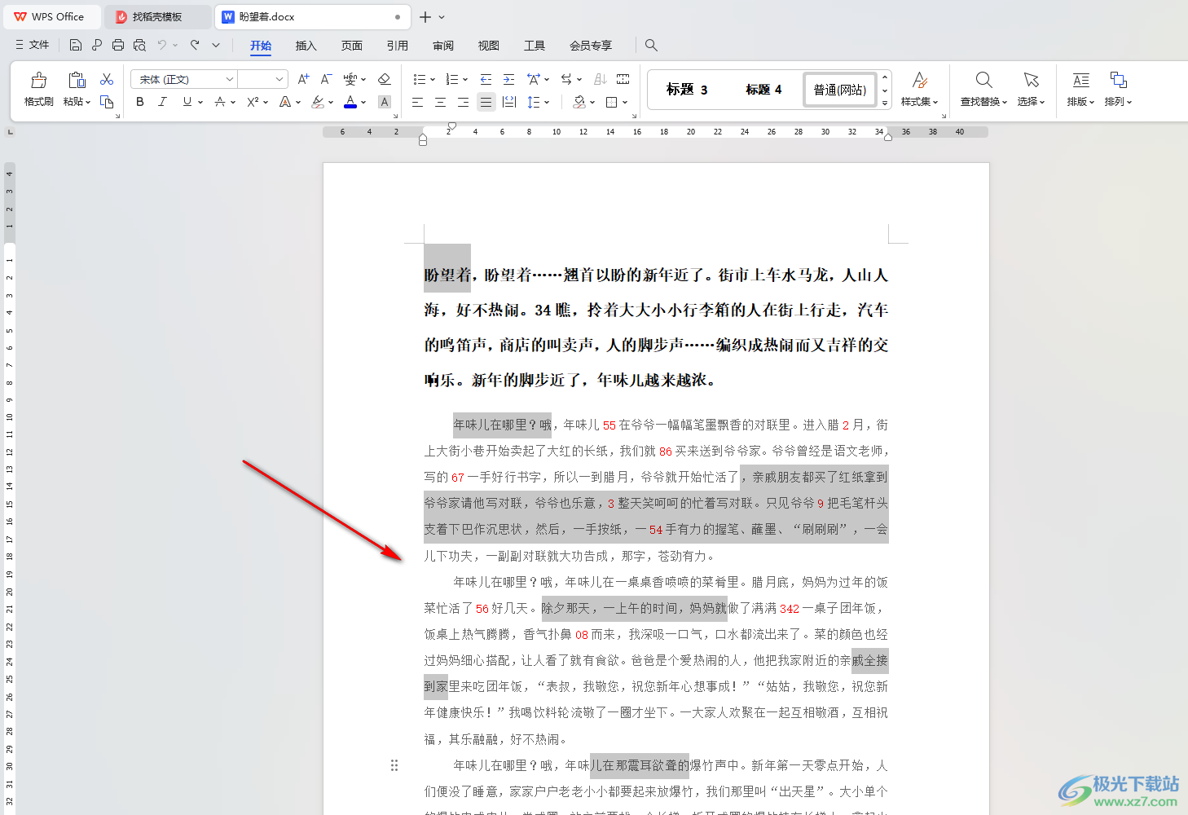
Task: Apply the 标题 3 style
Action: click(x=687, y=90)
